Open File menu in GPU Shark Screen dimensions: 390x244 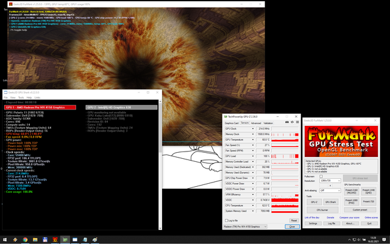pyautogui.click(x=5, y=97)
